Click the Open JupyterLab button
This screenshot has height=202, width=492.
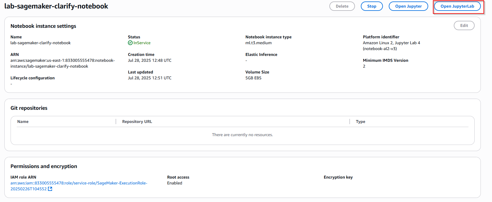[457, 6]
